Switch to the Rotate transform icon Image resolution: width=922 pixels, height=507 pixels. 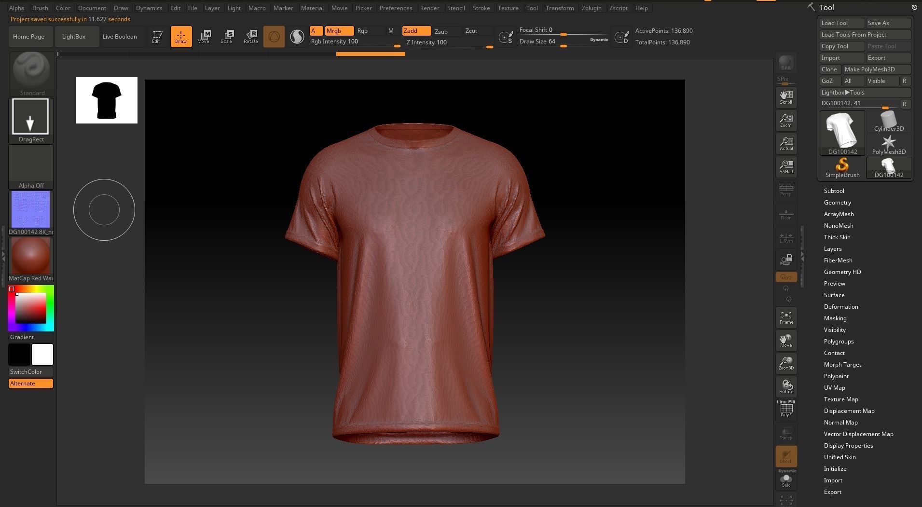pyautogui.click(x=250, y=37)
